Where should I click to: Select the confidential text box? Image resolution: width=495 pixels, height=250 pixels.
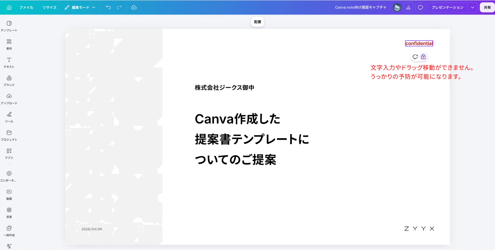pyautogui.click(x=419, y=43)
